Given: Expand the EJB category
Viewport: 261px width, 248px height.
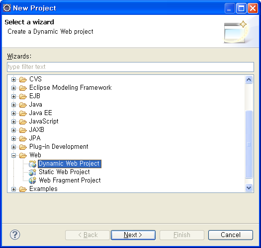Looking at the screenshot, I should (13, 97).
